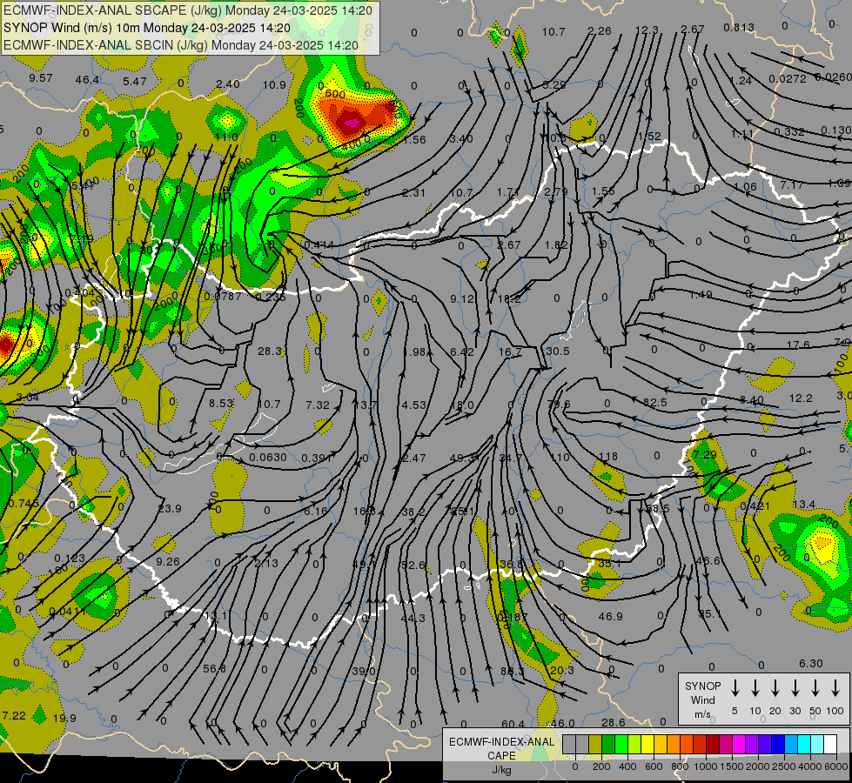Pick the olive swatch in CAPE legend

coord(595,744)
